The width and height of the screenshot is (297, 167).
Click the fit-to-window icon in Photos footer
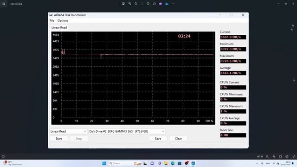(x=280, y=157)
